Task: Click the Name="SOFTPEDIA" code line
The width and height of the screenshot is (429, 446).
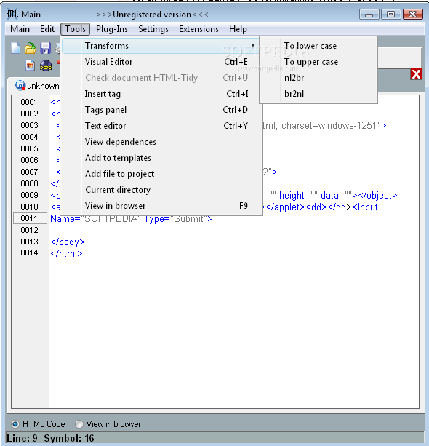Action: [x=132, y=219]
